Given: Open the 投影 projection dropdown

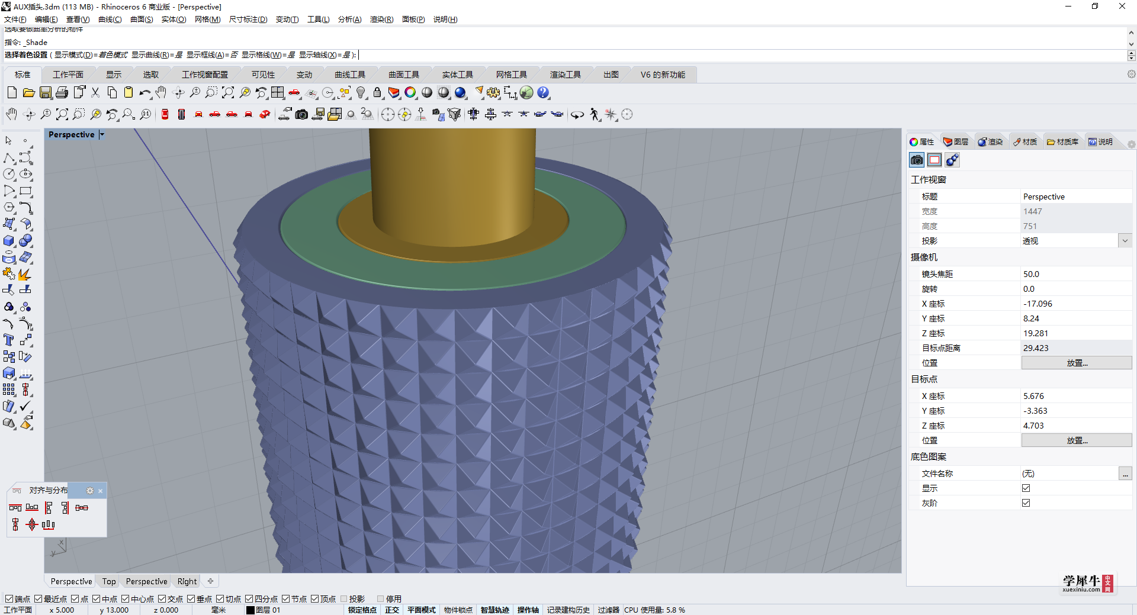Looking at the screenshot, I should tap(1125, 241).
